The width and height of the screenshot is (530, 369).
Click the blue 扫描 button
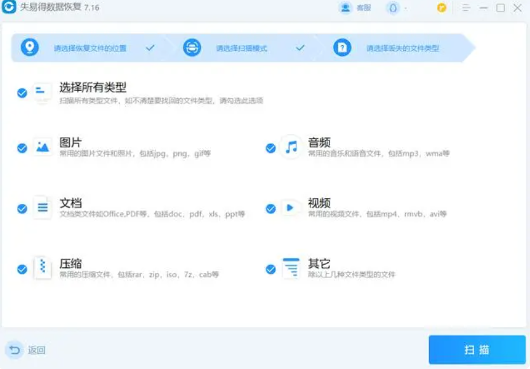[476, 350]
